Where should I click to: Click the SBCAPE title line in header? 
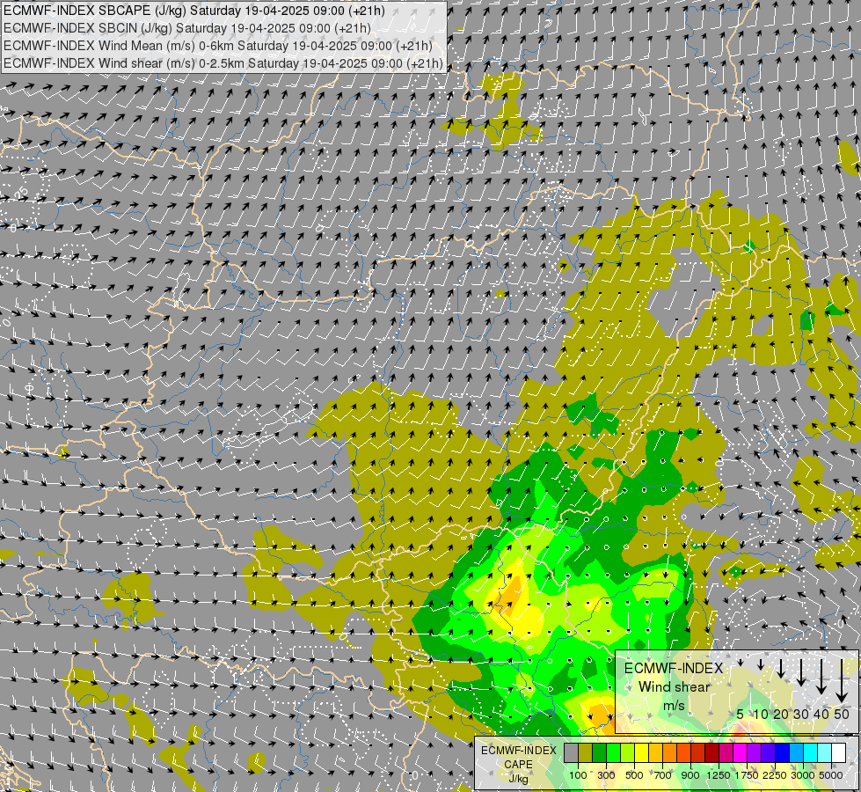pyautogui.click(x=193, y=11)
